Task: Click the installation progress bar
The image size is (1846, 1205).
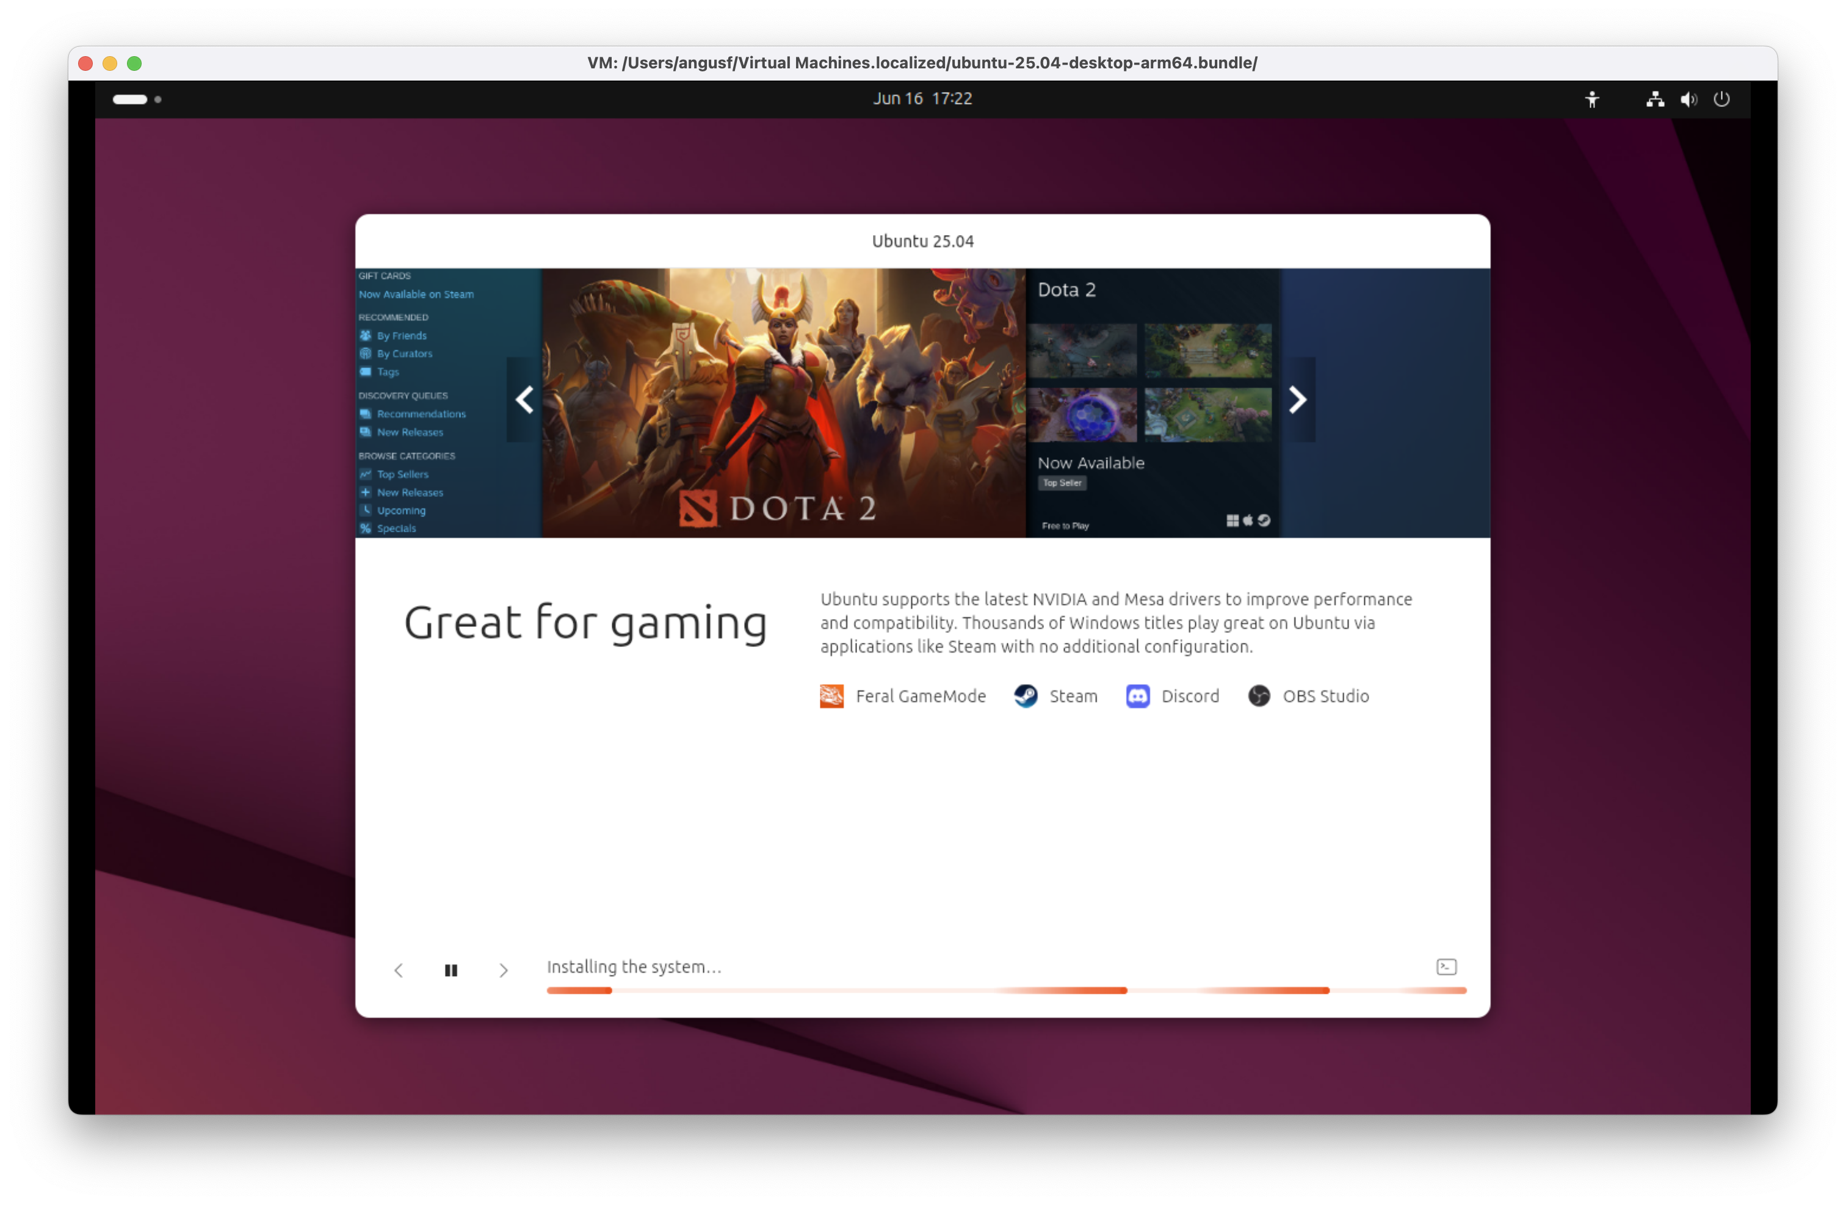Action: click(1006, 991)
